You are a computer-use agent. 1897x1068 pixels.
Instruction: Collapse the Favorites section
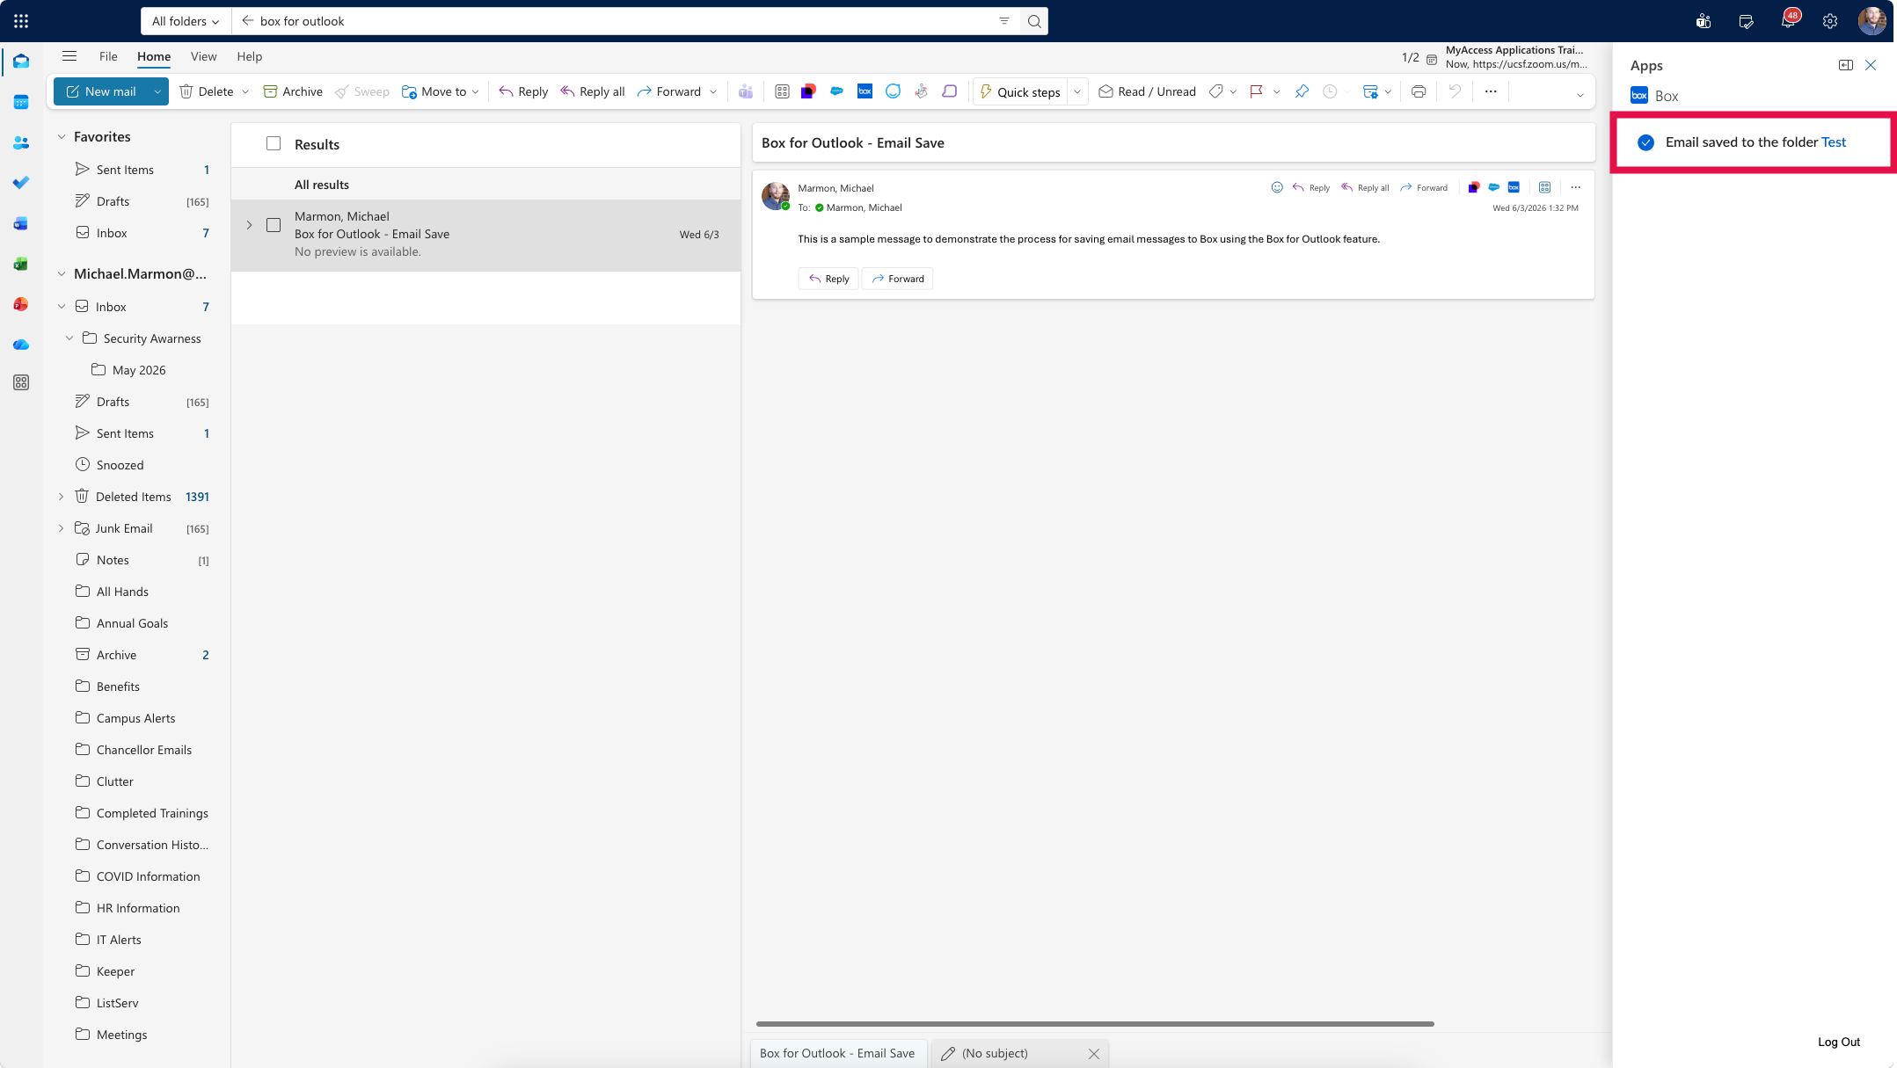click(x=62, y=136)
